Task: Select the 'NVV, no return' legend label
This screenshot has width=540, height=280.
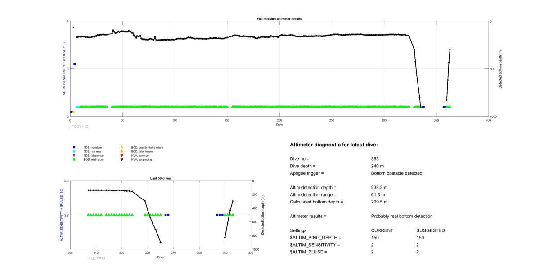Action: 140,155
